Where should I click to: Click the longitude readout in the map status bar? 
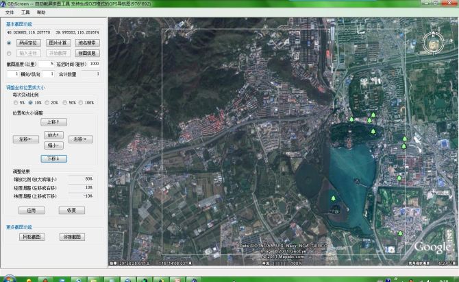(175, 263)
